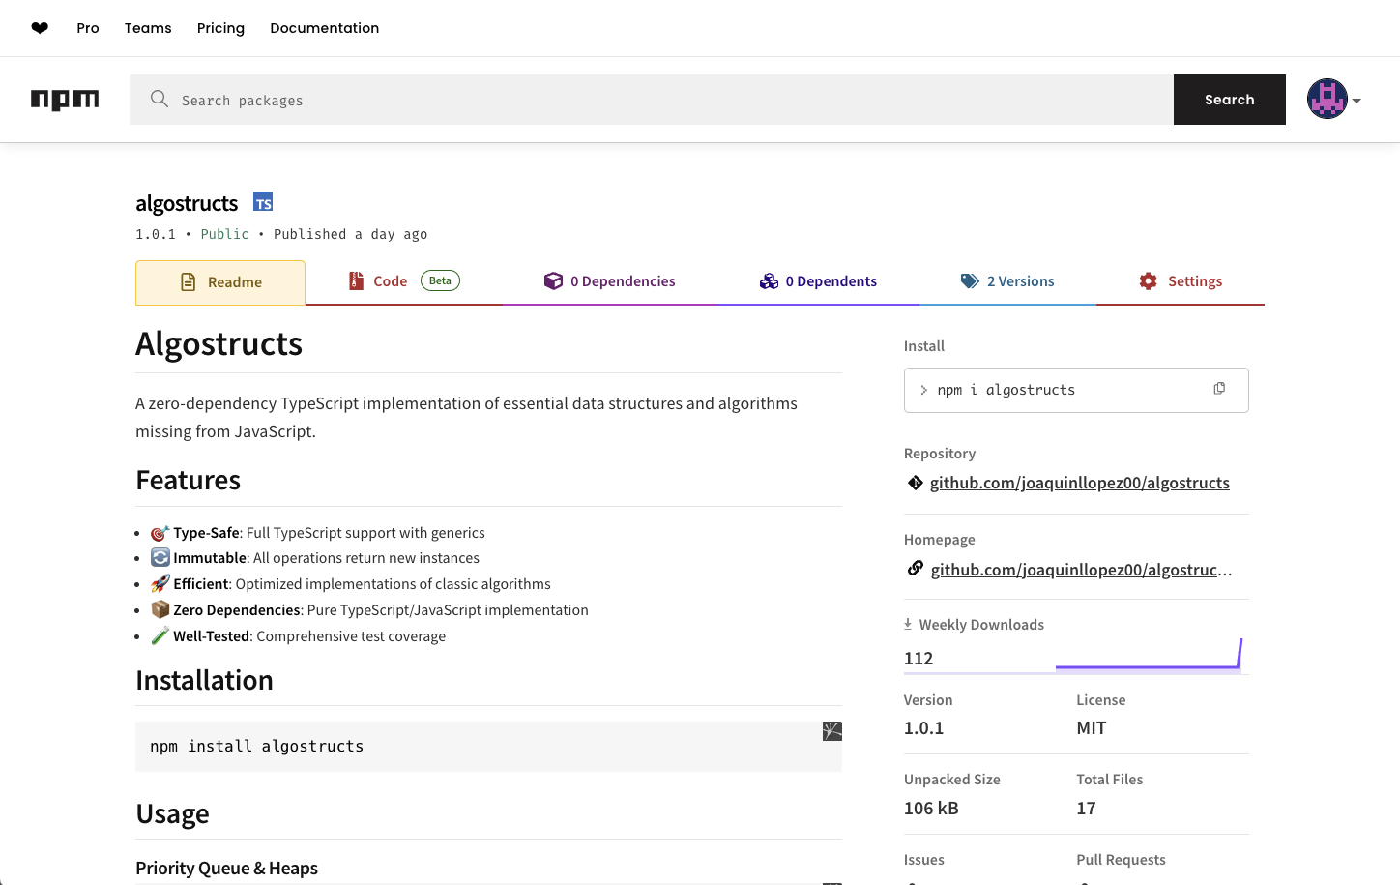Click the 1.0.1 version value in sidebar
The height and width of the screenshot is (885, 1400).
click(923, 728)
